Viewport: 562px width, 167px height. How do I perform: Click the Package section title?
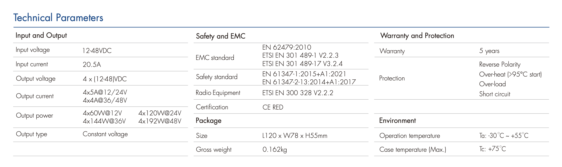pyautogui.click(x=209, y=121)
